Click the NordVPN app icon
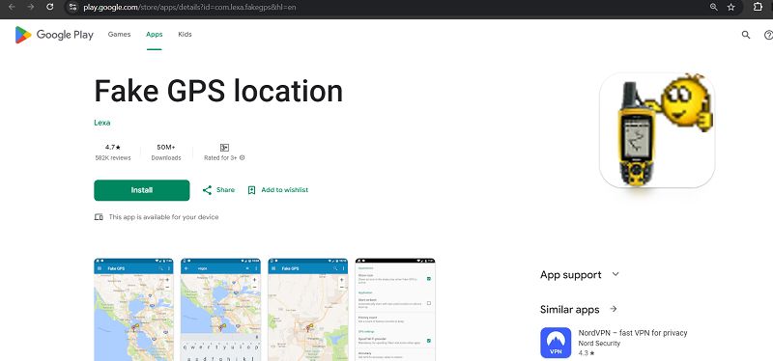This screenshot has height=361, width=773. [x=556, y=343]
